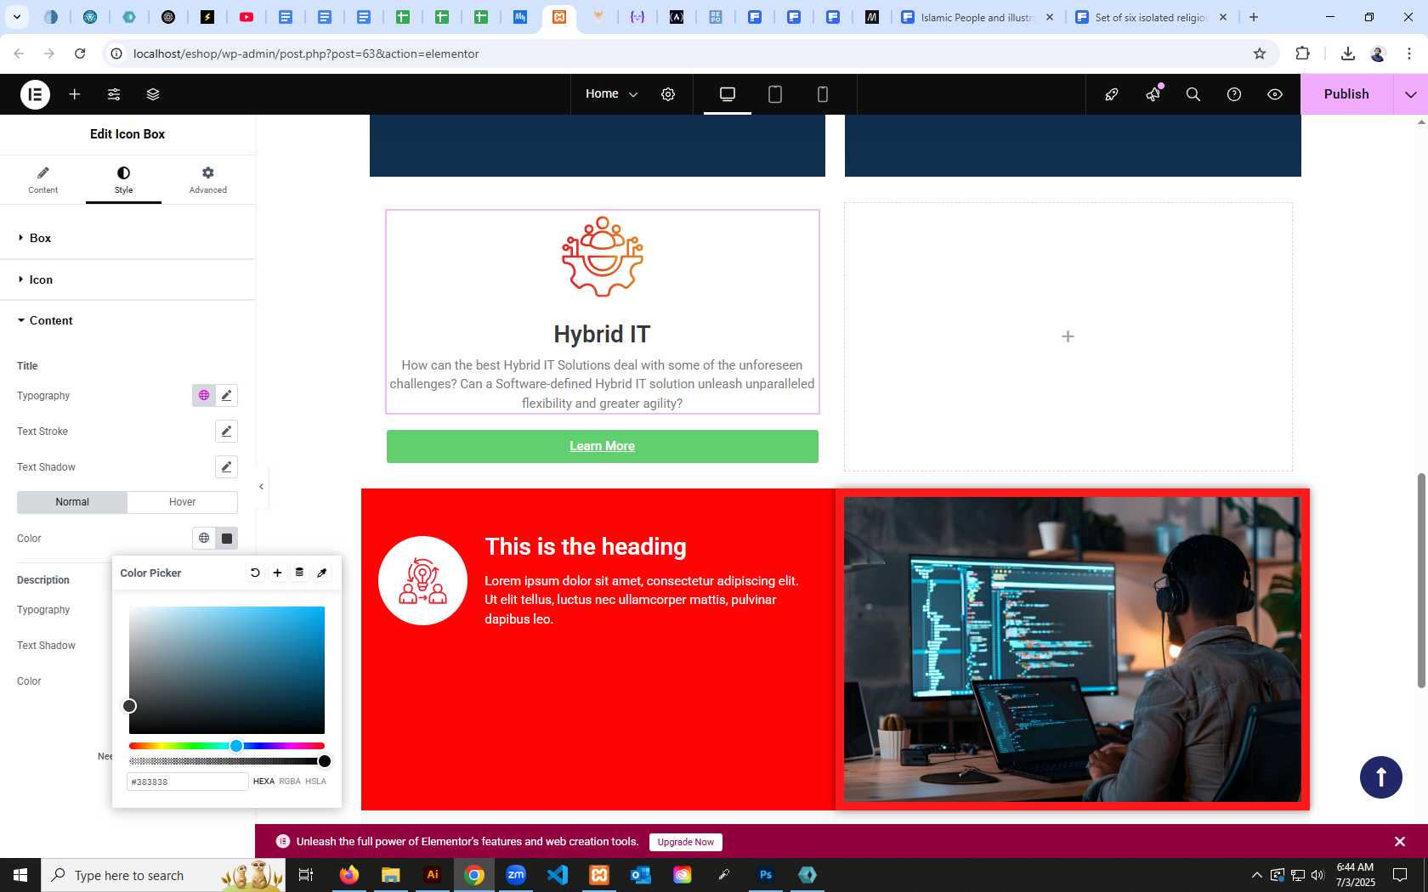Click the Upgrade Now button
This screenshot has width=1428, height=892.
click(x=685, y=842)
